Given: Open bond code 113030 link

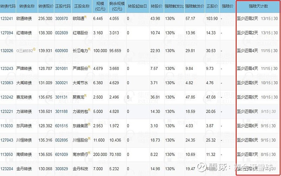Looking at the screenshot, I should click(x=7, y=126).
